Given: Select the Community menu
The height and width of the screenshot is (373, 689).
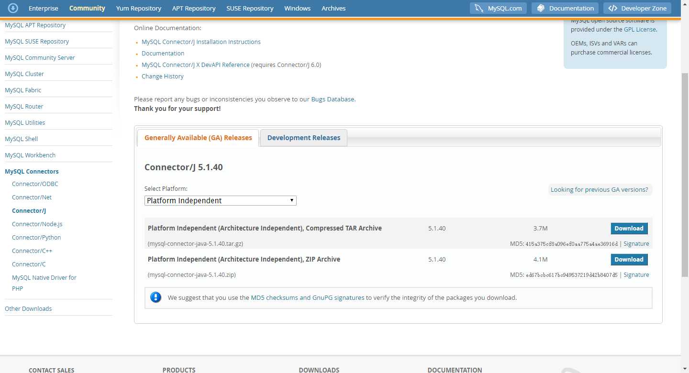Looking at the screenshot, I should (87, 8).
